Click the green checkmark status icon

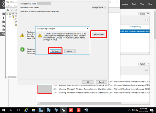(x=22, y=49)
